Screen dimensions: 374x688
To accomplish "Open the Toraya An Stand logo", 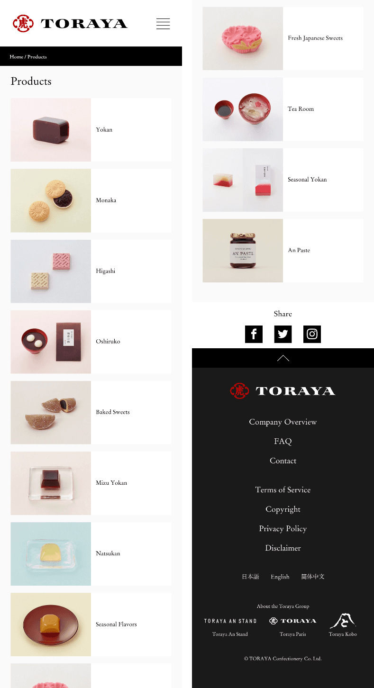I will [230, 621].
